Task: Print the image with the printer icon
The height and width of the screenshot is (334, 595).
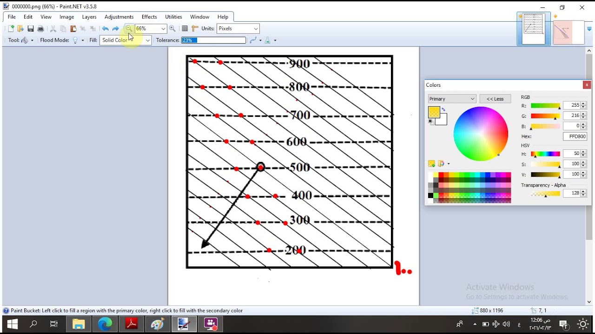Action: (x=40, y=29)
